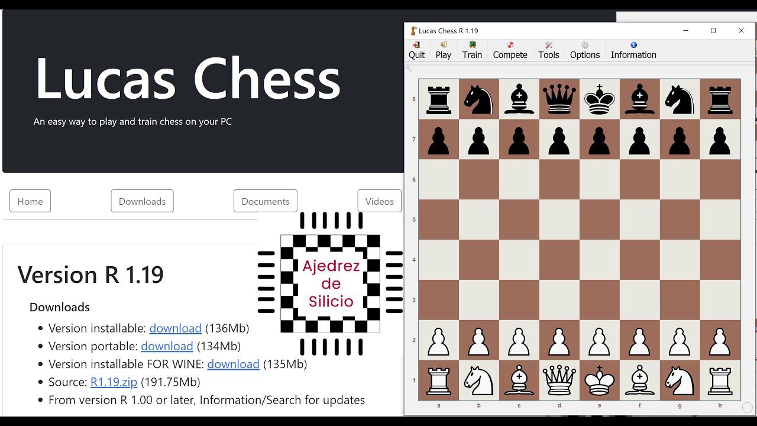Select the black knight on g8
The image size is (757, 426).
pyautogui.click(x=680, y=99)
